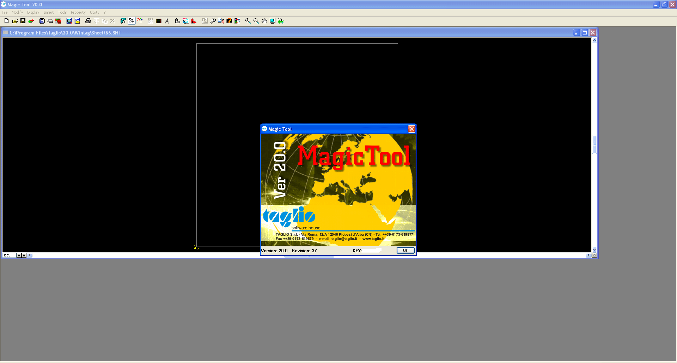Click the clipboard paste icon
This screenshot has height=363, width=677.
click(x=42, y=21)
